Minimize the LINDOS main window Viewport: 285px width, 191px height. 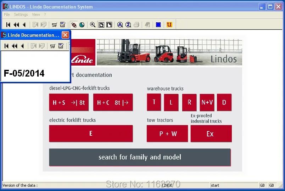coord(262,7)
